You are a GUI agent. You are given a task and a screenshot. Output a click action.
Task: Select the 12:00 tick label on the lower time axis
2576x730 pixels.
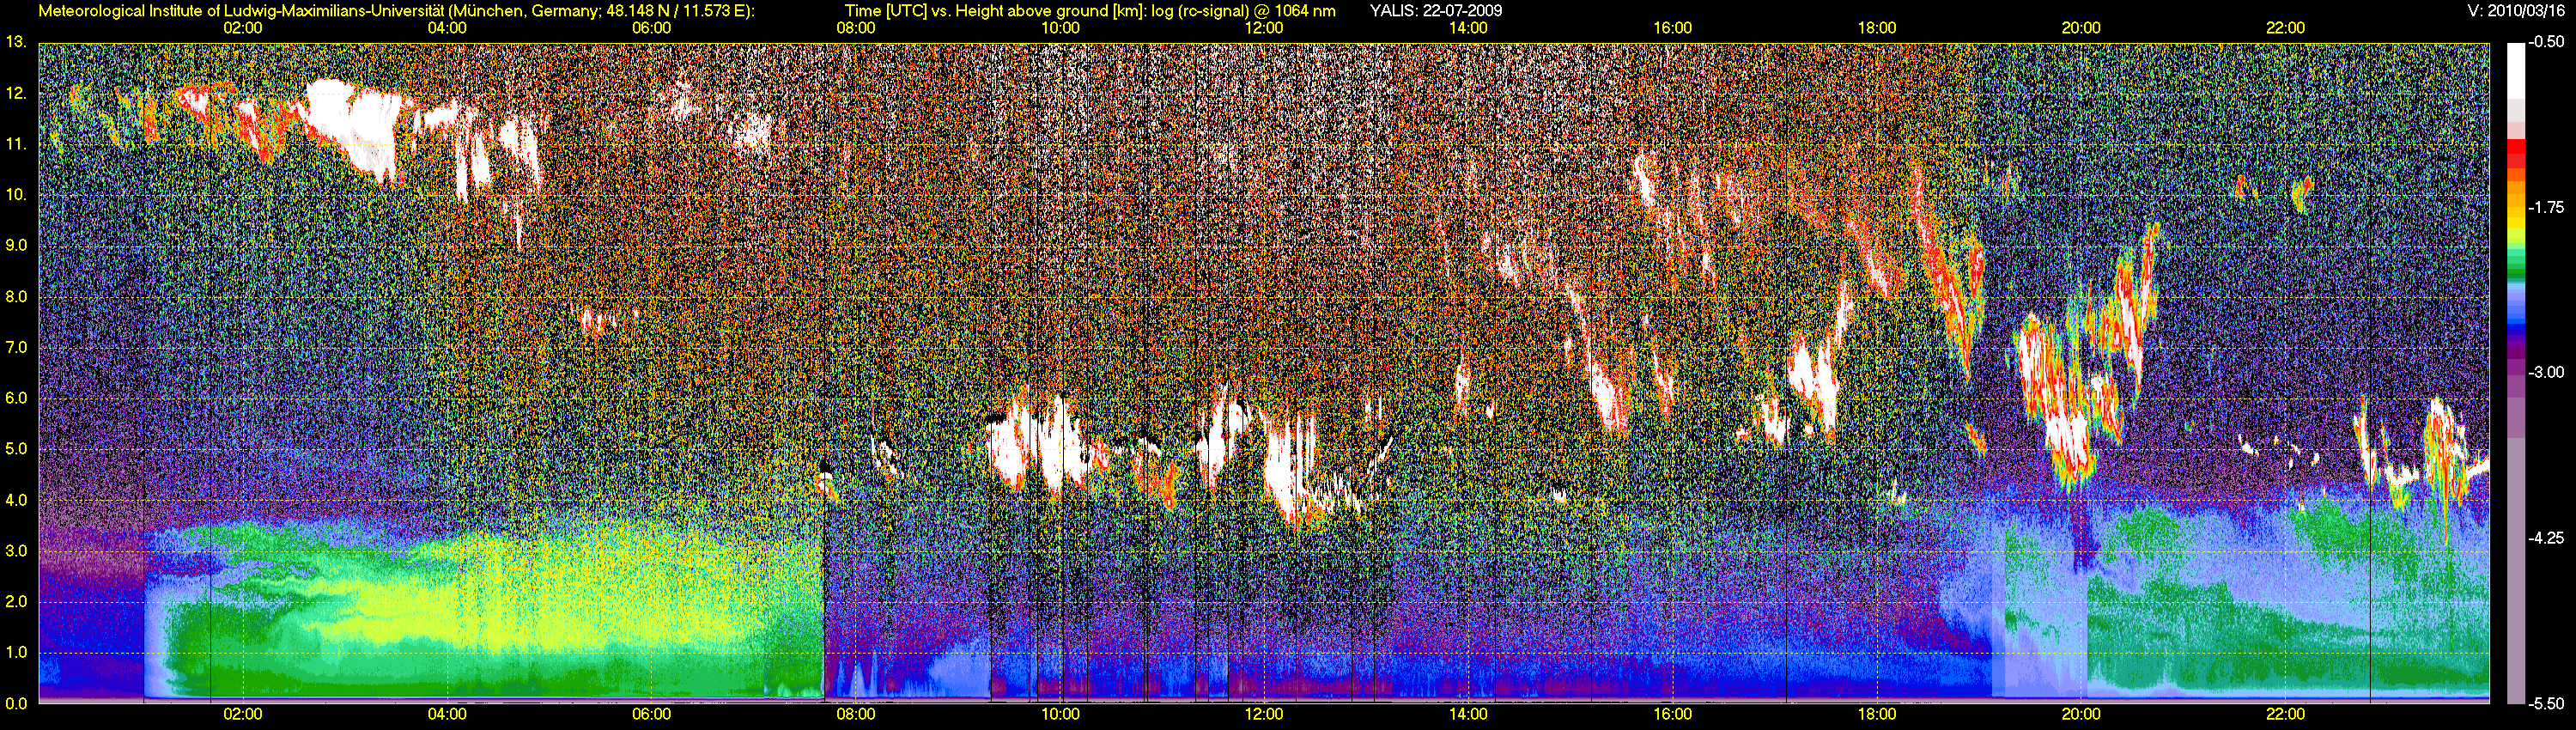[1264, 714]
